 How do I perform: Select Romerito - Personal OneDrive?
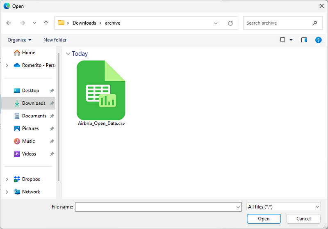coord(34,65)
